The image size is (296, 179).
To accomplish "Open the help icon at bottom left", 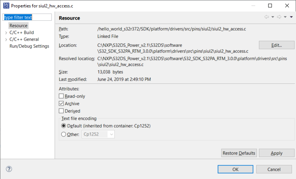I will coord(9,169).
